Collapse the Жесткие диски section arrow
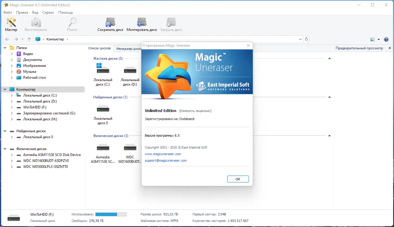 [x=329, y=59]
